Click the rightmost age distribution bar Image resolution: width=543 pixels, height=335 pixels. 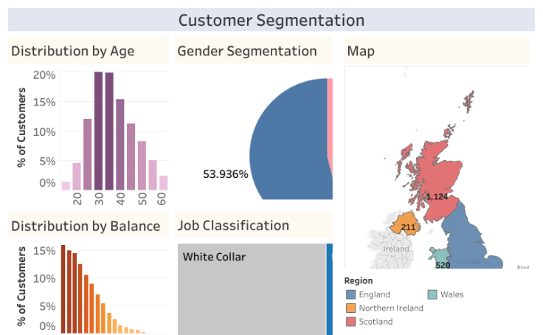click(x=164, y=183)
